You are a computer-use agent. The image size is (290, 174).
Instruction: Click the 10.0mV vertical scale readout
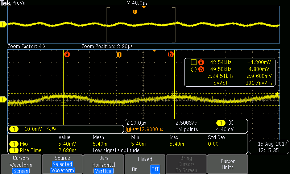point(33,129)
